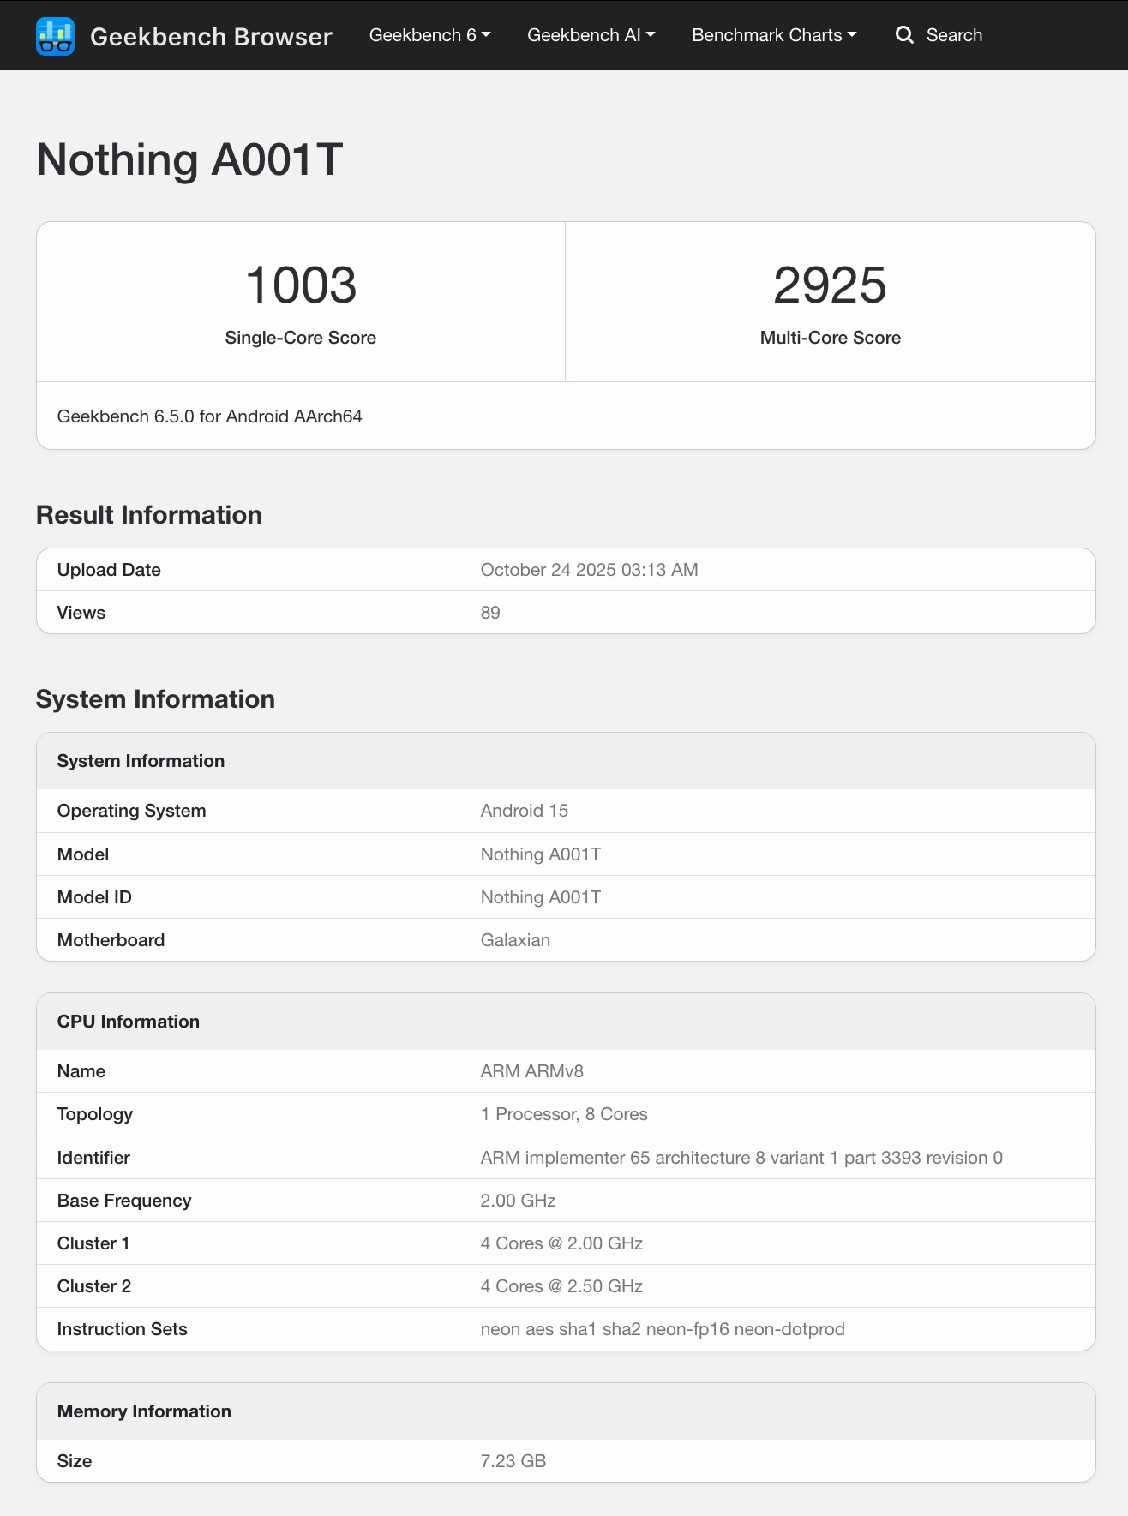Screen dimensions: 1128x1516
Task: Open the Benchmark Charts dropdown
Action: (x=774, y=35)
